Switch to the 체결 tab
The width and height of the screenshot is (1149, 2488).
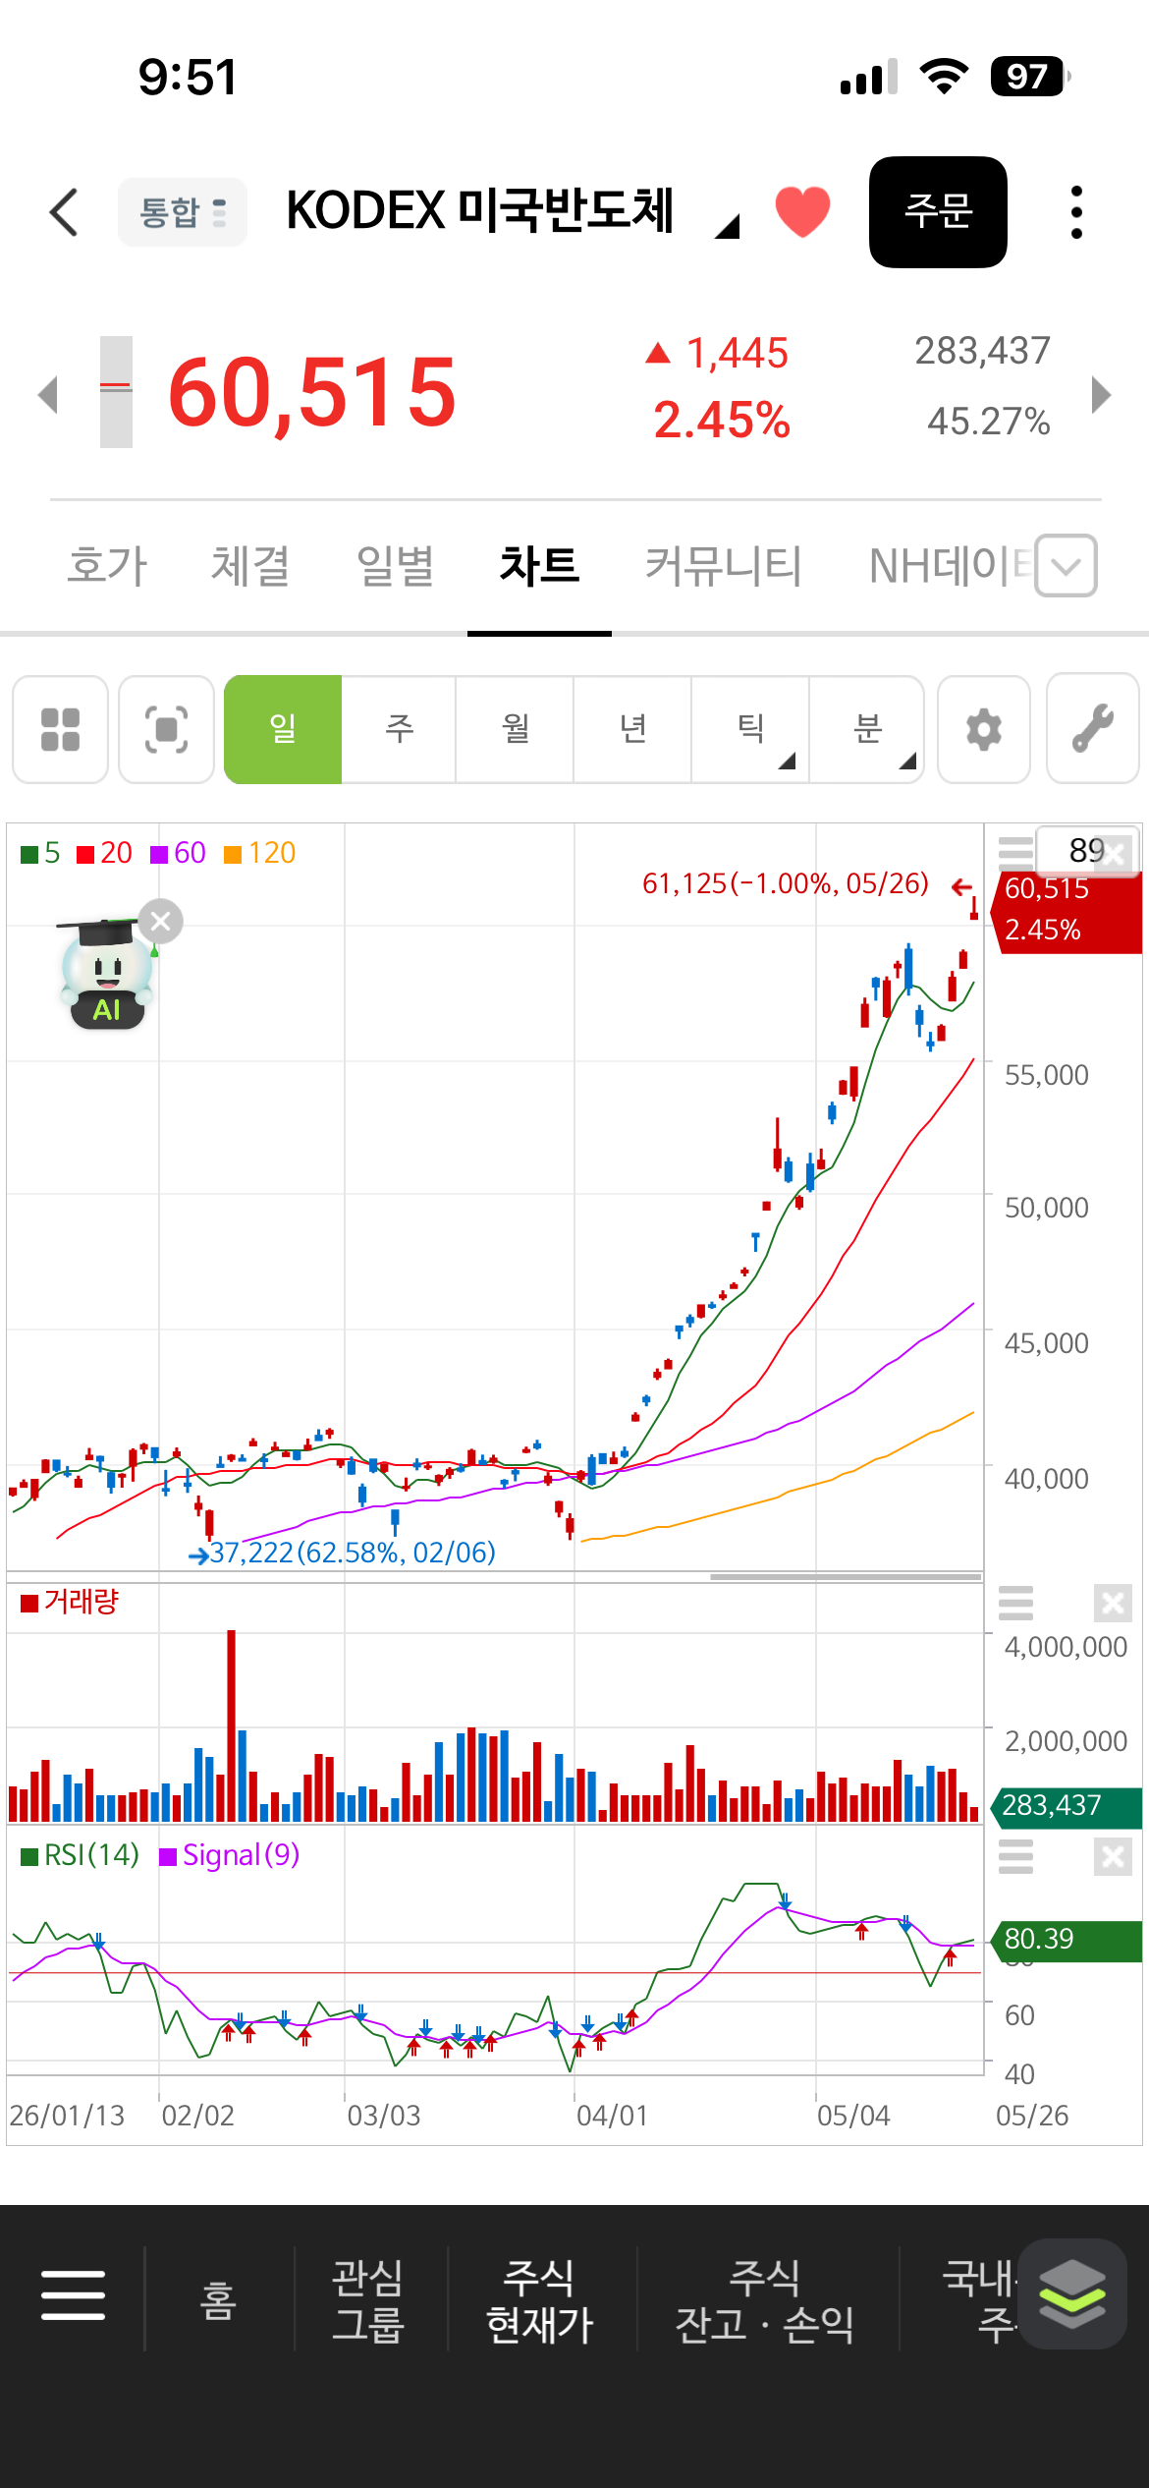(x=250, y=566)
